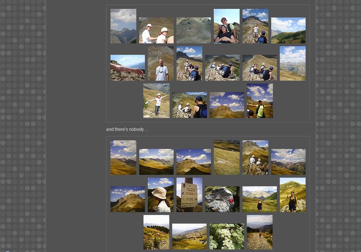
Task: Open the red flowers beside trail photo
Action: (156, 232)
